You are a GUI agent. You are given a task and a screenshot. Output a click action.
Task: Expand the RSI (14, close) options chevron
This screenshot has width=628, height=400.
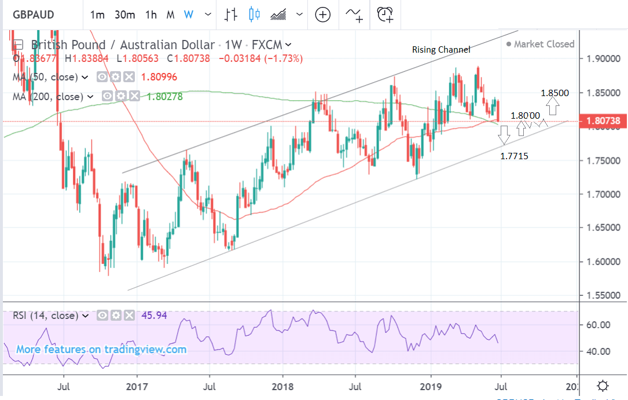pos(86,315)
